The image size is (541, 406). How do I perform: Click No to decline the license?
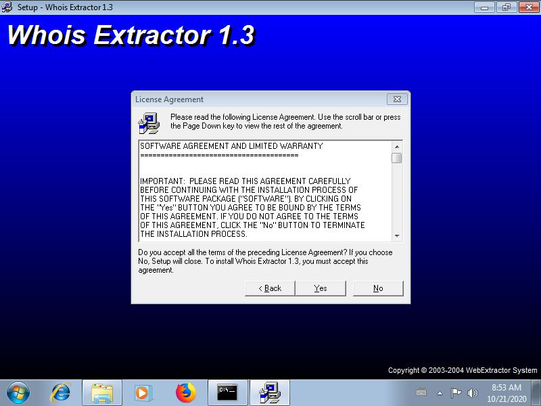378,288
